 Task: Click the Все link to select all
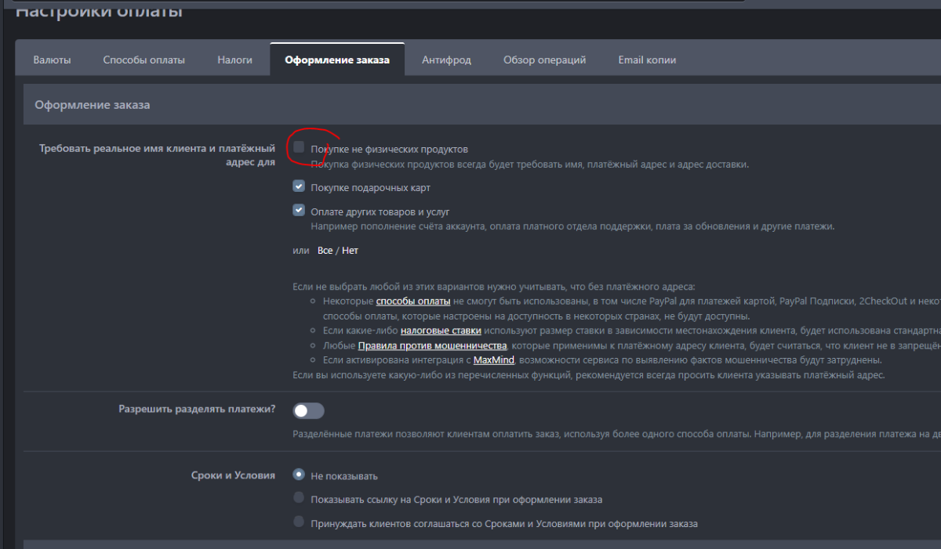click(x=325, y=251)
